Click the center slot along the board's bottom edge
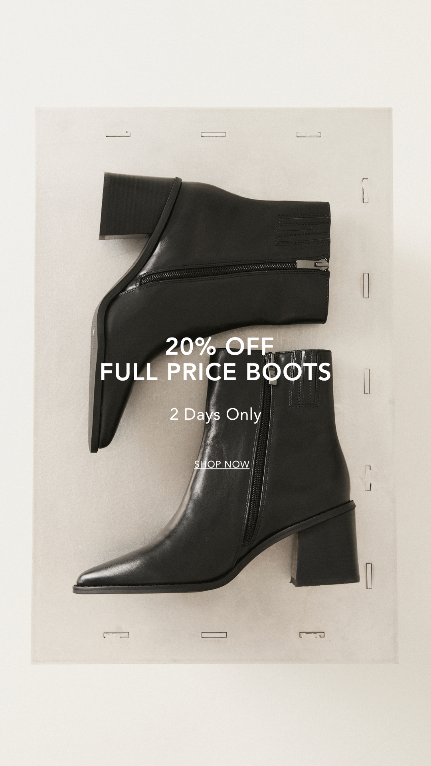The height and width of the screenshot is (766, 431). [214, 634]
